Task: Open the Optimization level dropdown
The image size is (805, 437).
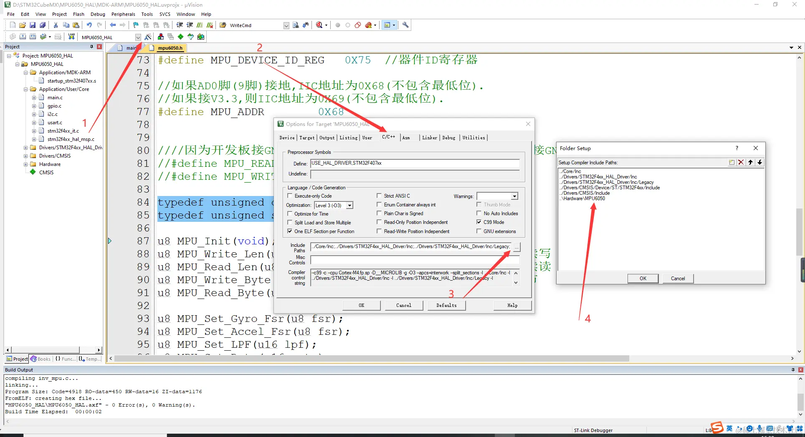Action: pyautogui.click(x=350, y=205)
